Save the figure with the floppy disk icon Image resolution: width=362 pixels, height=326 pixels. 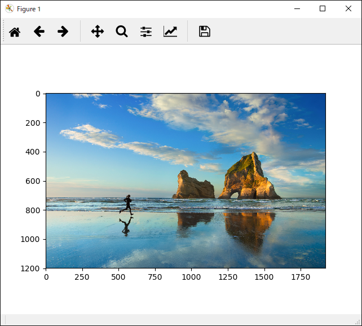(x=205, y=32)
